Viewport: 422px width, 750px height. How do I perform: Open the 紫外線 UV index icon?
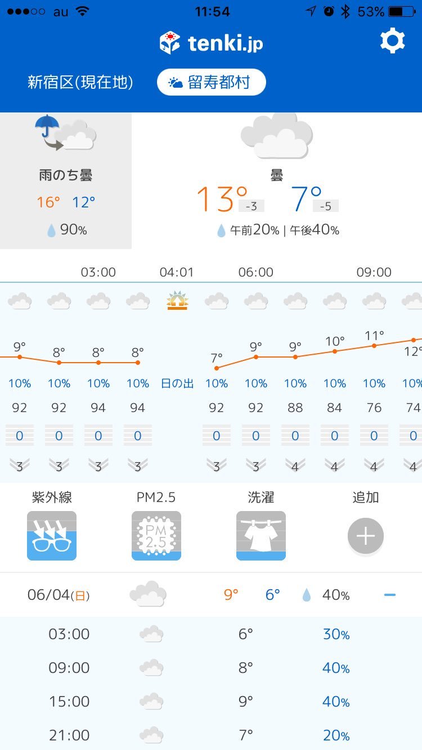click(52, 536)
